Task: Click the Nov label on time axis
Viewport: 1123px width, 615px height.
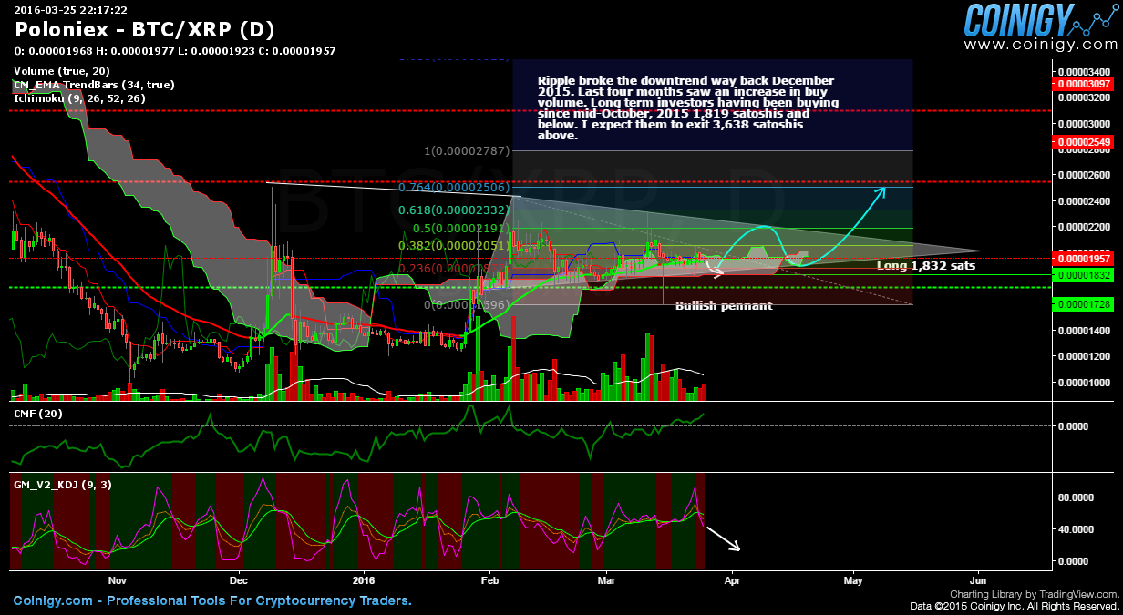Action: [117, 579]
